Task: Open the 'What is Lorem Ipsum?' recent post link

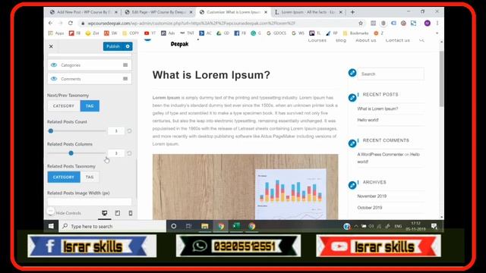Action: pyautogui.click(x=377, y=108)
